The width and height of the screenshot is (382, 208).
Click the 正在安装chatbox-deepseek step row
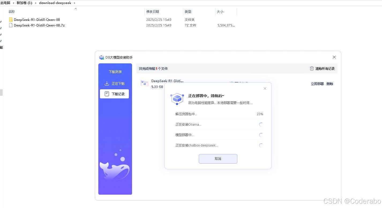click(219, 145)
